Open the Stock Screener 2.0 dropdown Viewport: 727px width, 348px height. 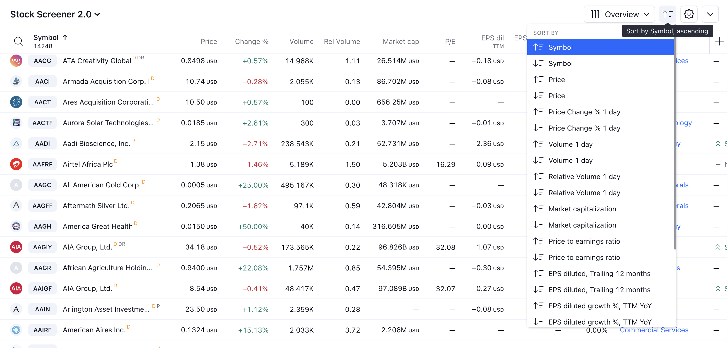click(x=55, y=14)
